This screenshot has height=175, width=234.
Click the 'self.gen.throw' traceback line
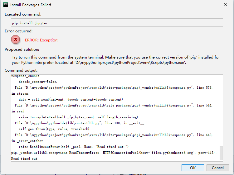coord(54,129)
